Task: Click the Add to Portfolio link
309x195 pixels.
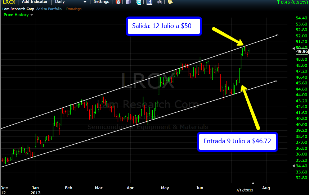Action: coord(49,9)
